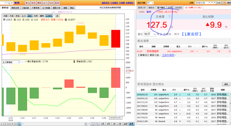Open the 主力地圖 tab
Image resolution: width=231 pixels, height=126 pixels.
click(46, 8)
